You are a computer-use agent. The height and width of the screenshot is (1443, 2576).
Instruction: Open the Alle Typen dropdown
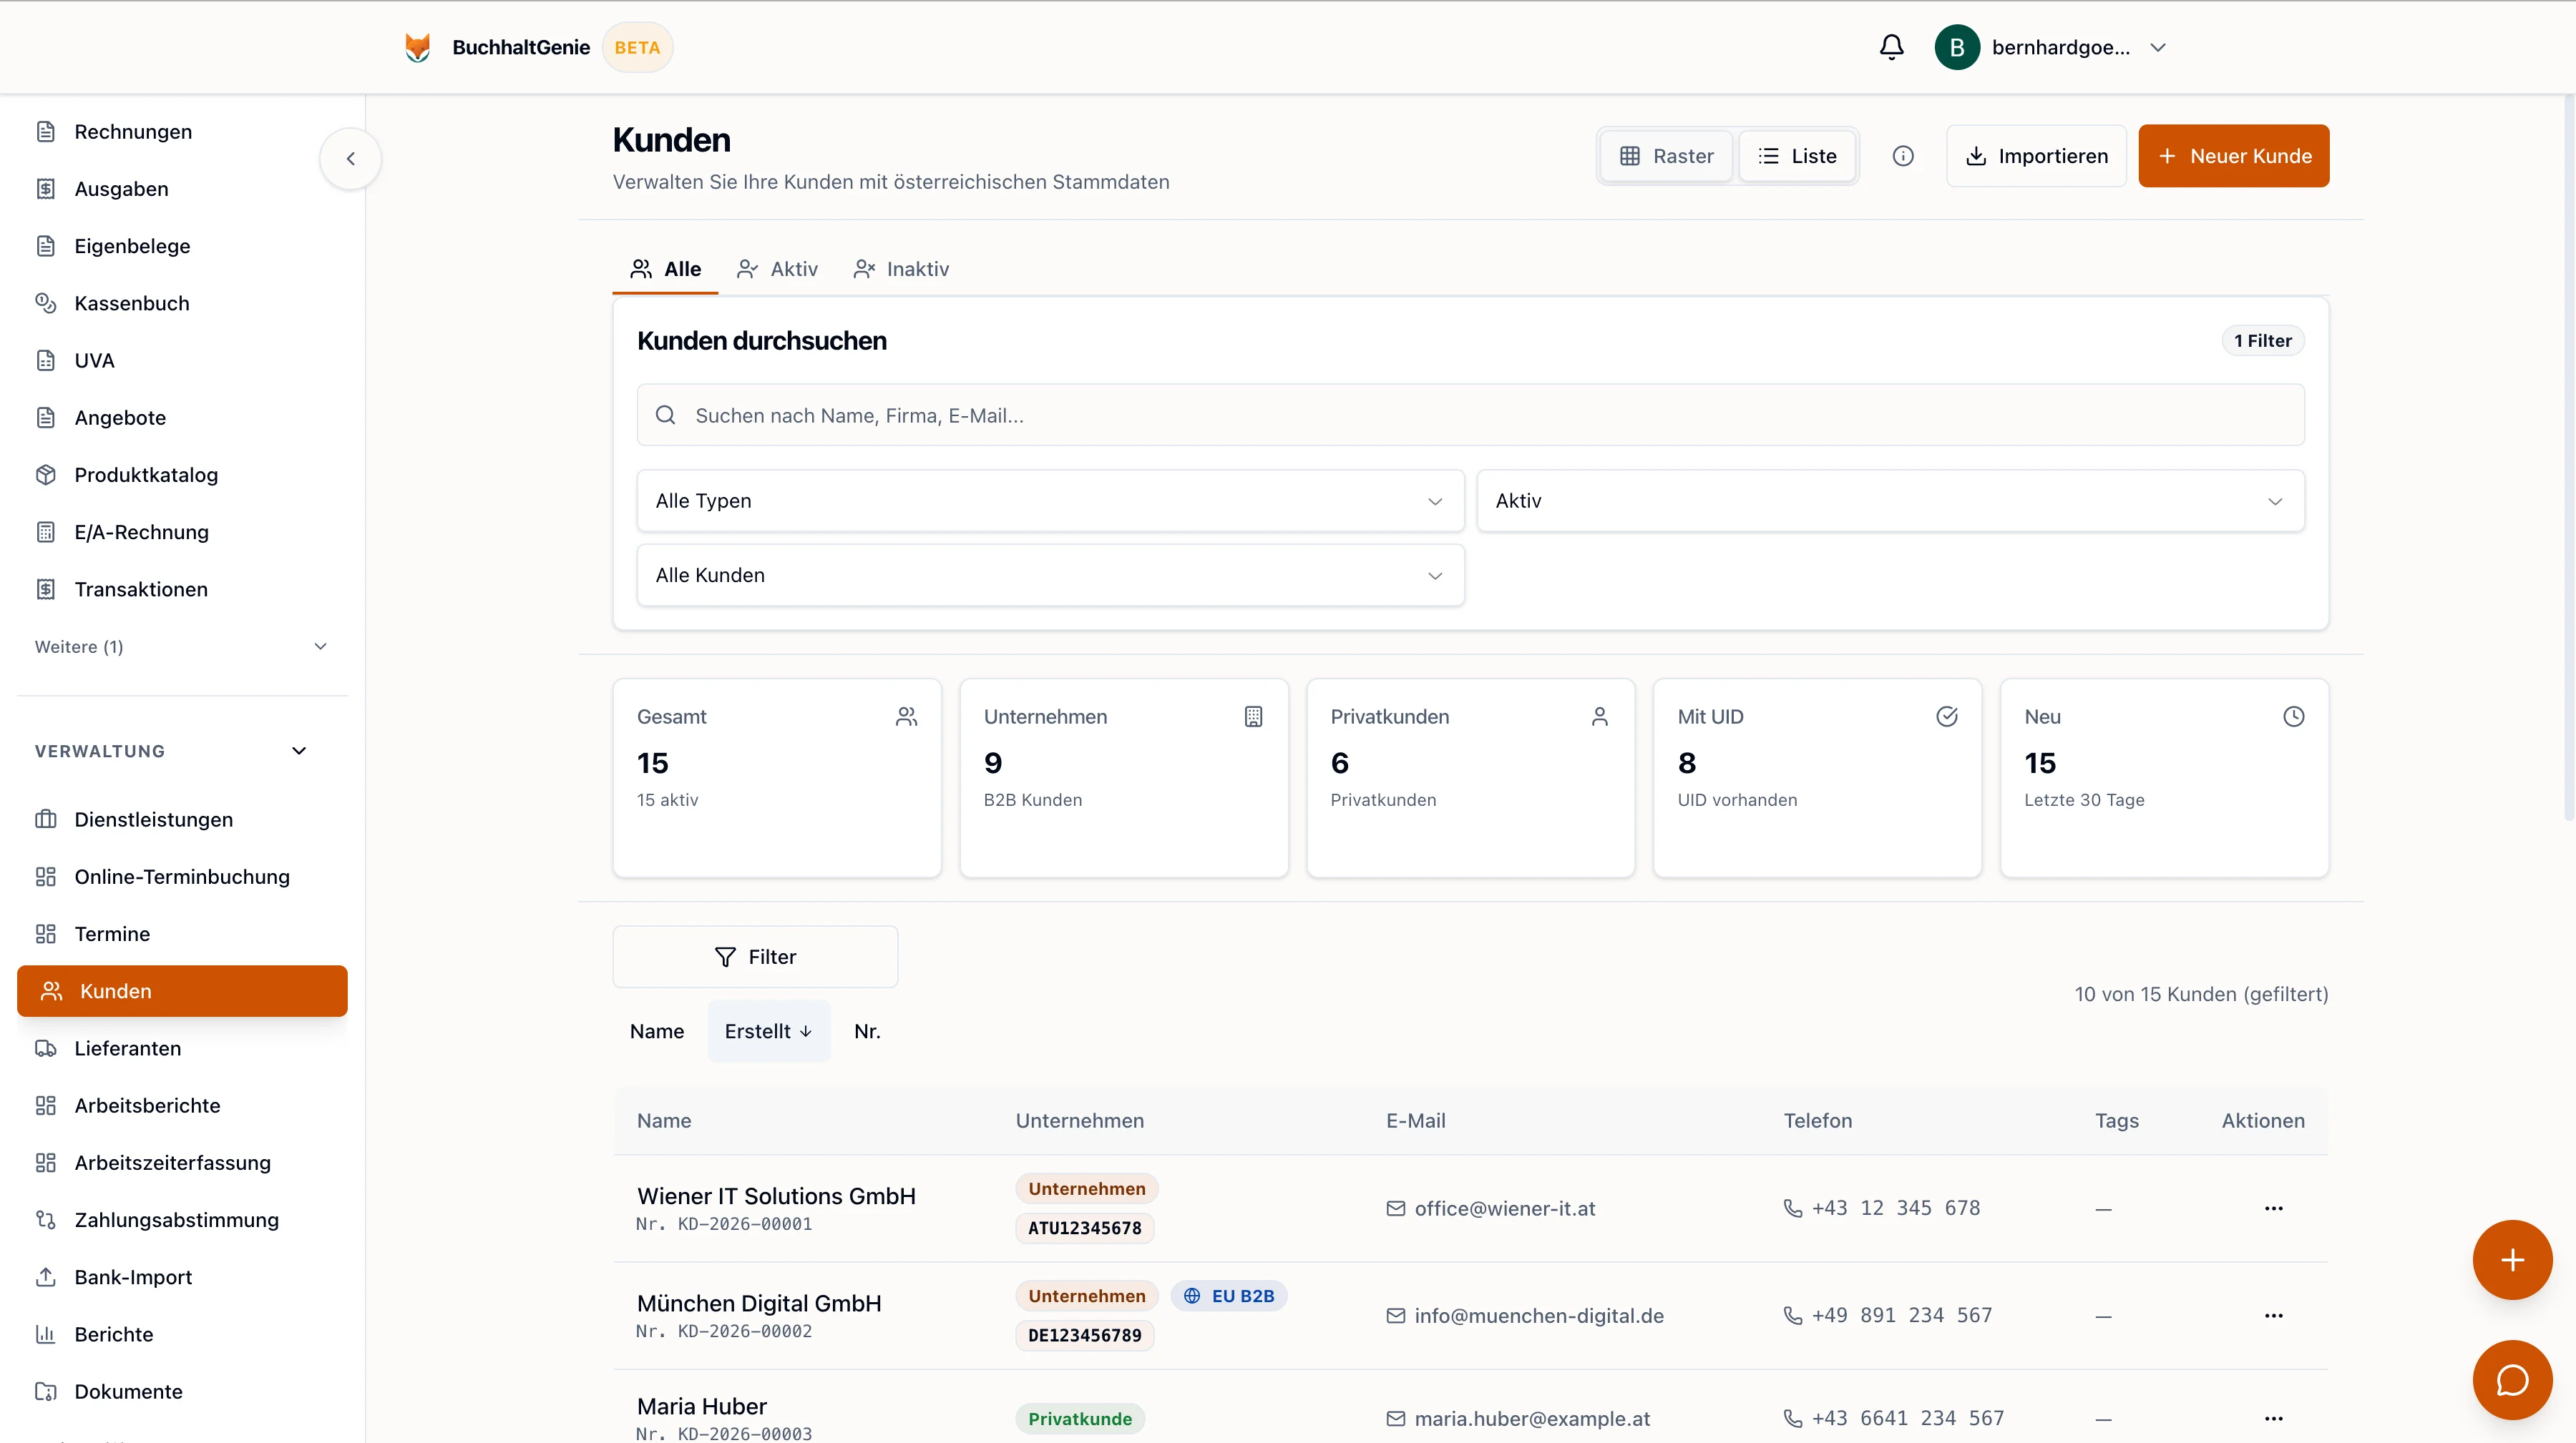1050,501
